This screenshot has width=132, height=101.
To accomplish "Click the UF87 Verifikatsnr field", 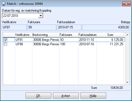I will tap(14, 27).
